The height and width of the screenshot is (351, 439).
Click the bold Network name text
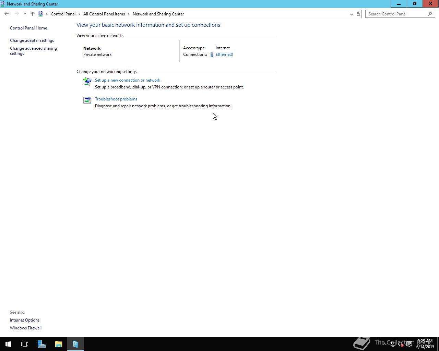pyautogui.click(x=92, y=48)
